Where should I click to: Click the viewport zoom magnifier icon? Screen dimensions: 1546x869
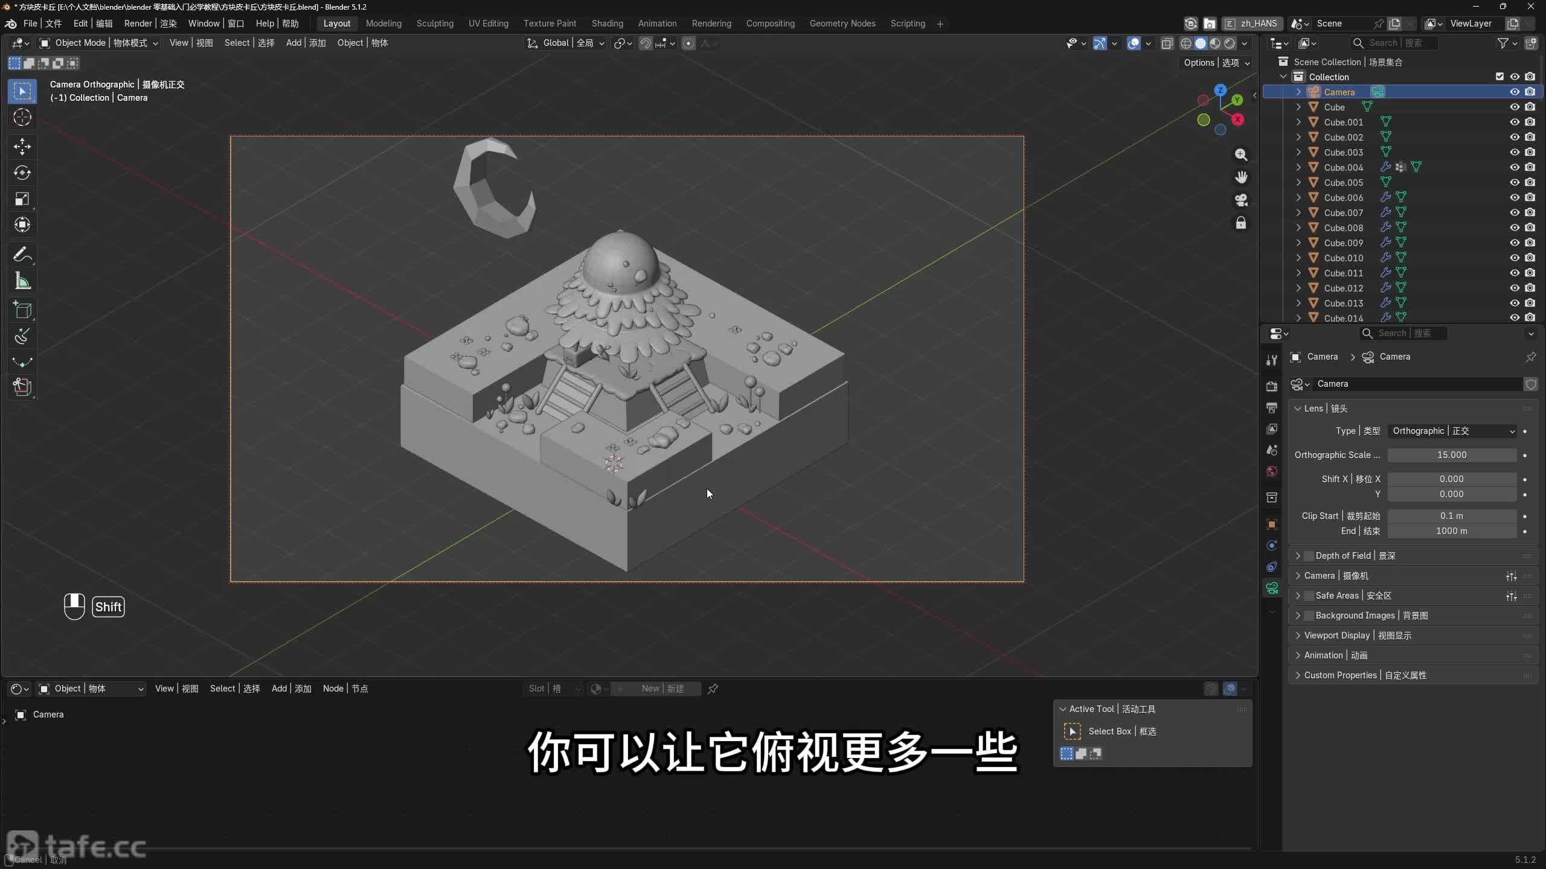(1241, 154)
